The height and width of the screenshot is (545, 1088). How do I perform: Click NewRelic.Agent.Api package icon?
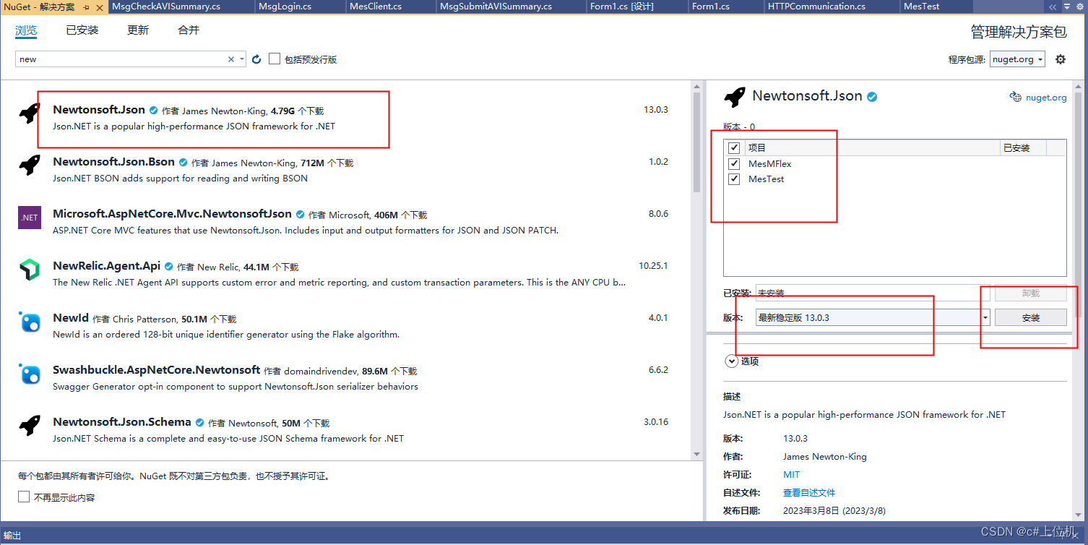30,270
